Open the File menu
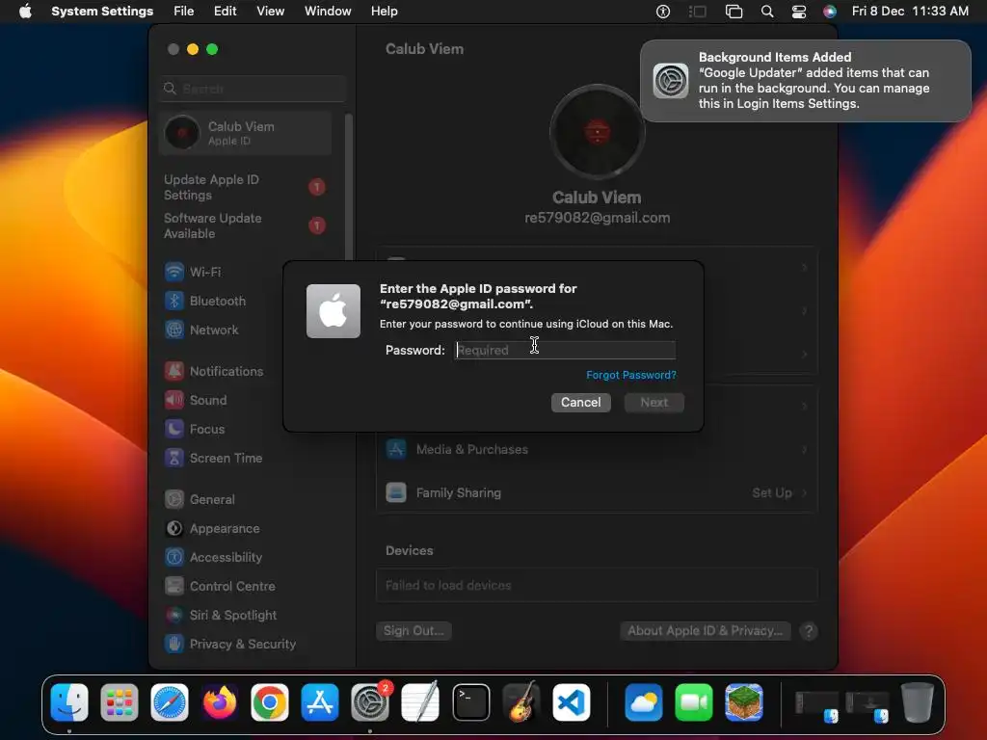Viewport: 987px width, 740px height. tap(184, 12)
